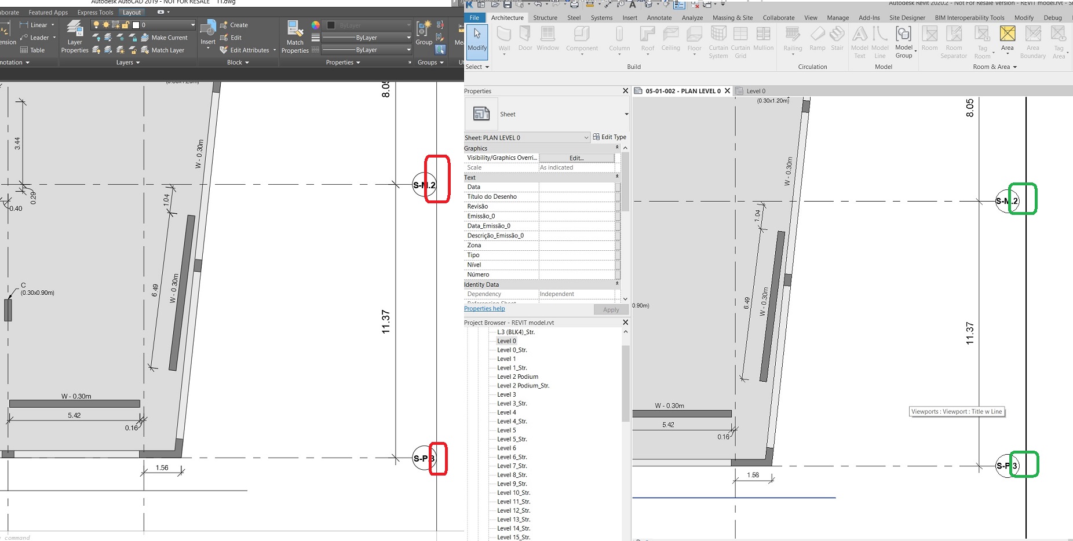Click the Make Current layer tool
The width and height of the screenshot is (1073, 541).
coord(169,37)
